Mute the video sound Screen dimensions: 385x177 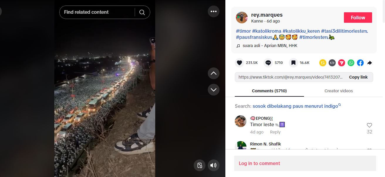pyautogui.click(x=213, y=166)
